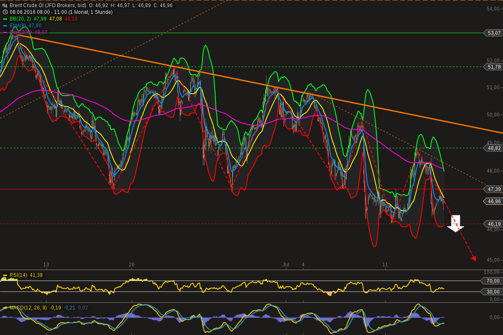The image size is (503, 335).
Task: Click the date axis label 11
Action: coord(385,265)
